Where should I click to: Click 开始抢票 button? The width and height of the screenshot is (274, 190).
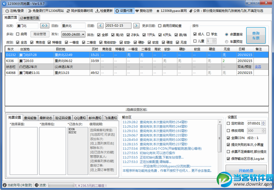point(246,170)
